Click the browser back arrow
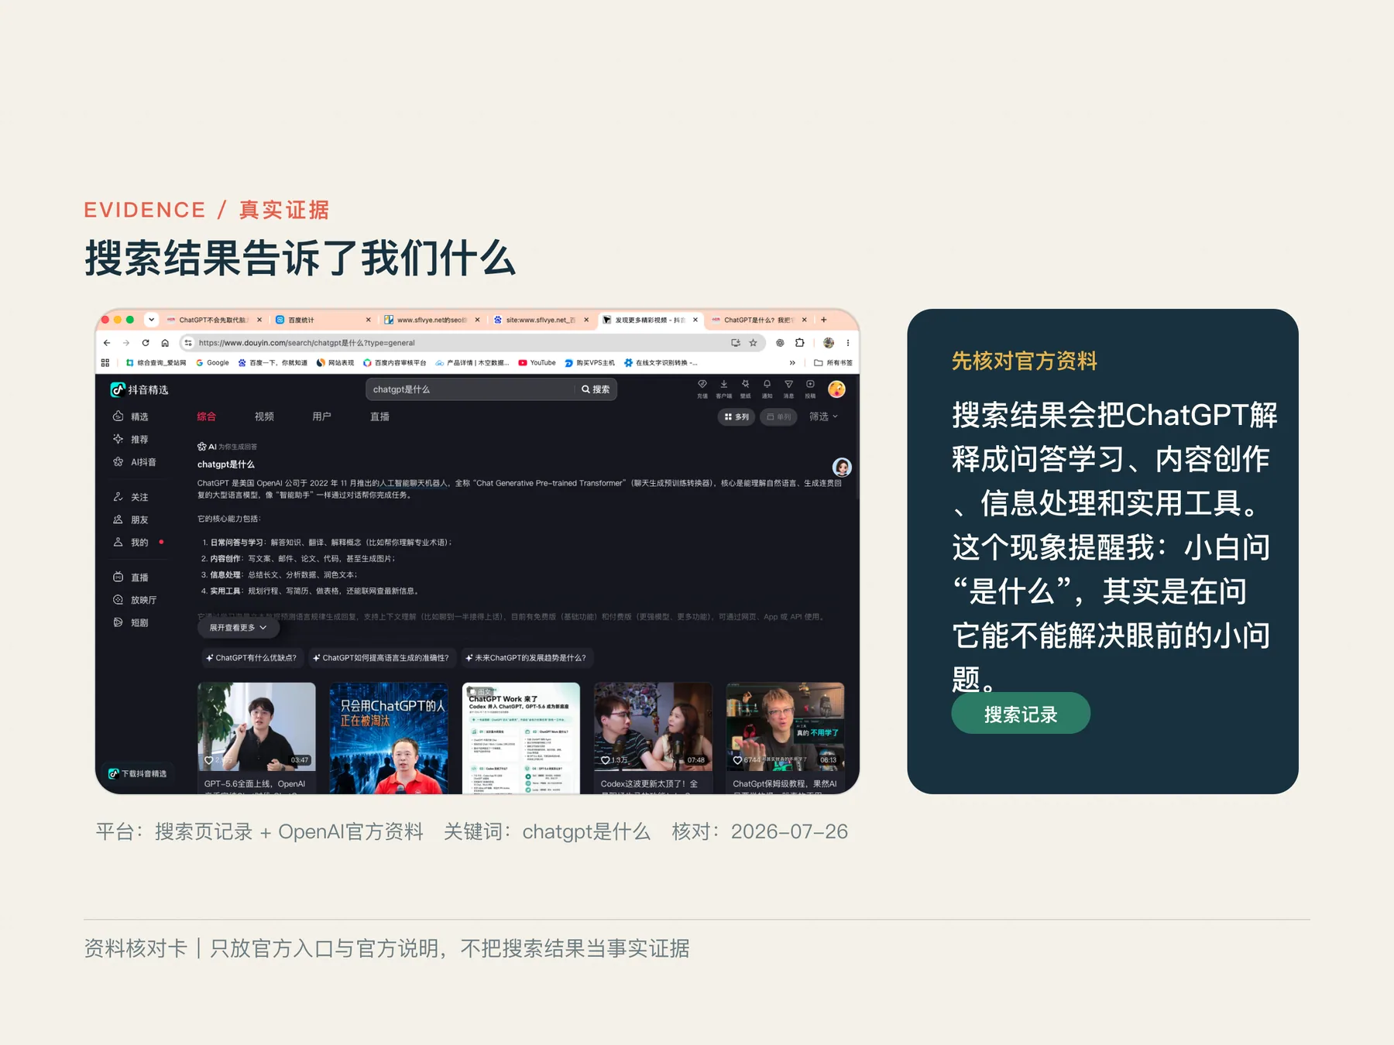The height and width of the screenshot is (1045, 1394). [x=107, y=343]
